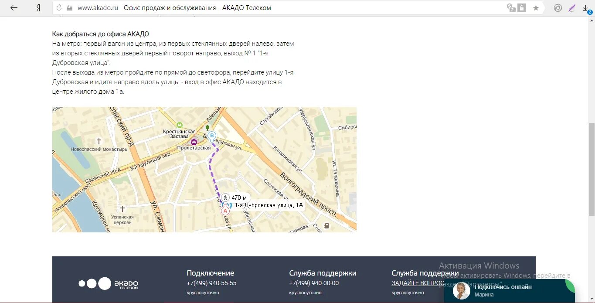Click the green tree park icon on the map
Screen dimensions: 595x303
[207, 128]
